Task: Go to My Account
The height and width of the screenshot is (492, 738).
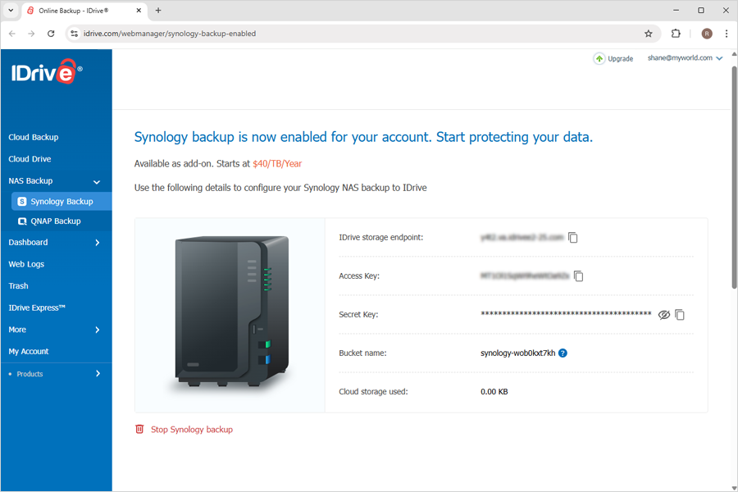Action: coord(29,351)
